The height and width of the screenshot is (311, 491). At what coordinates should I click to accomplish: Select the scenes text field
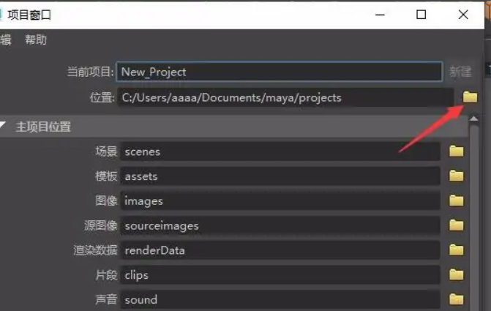[x=280, y=151]
